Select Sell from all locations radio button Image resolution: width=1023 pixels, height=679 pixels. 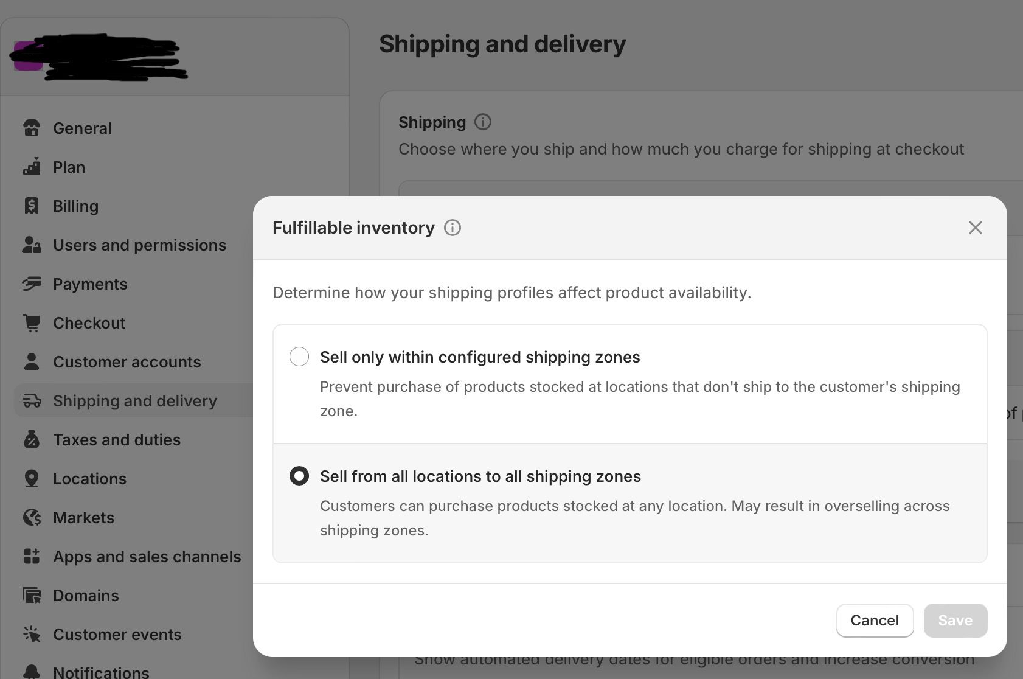pos(299,476)
